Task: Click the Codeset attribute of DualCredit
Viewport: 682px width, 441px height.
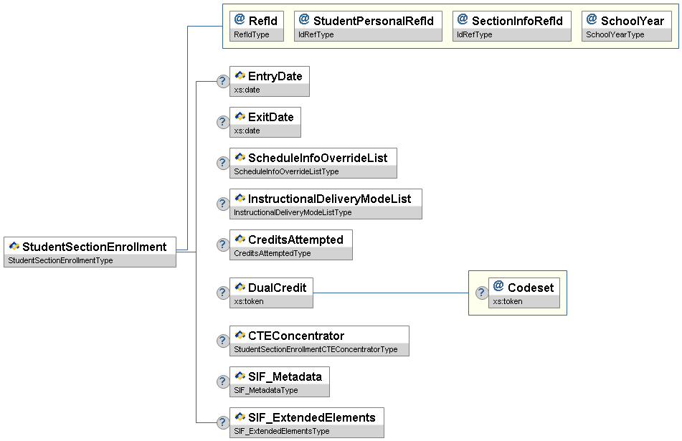Action: [524, 293]
